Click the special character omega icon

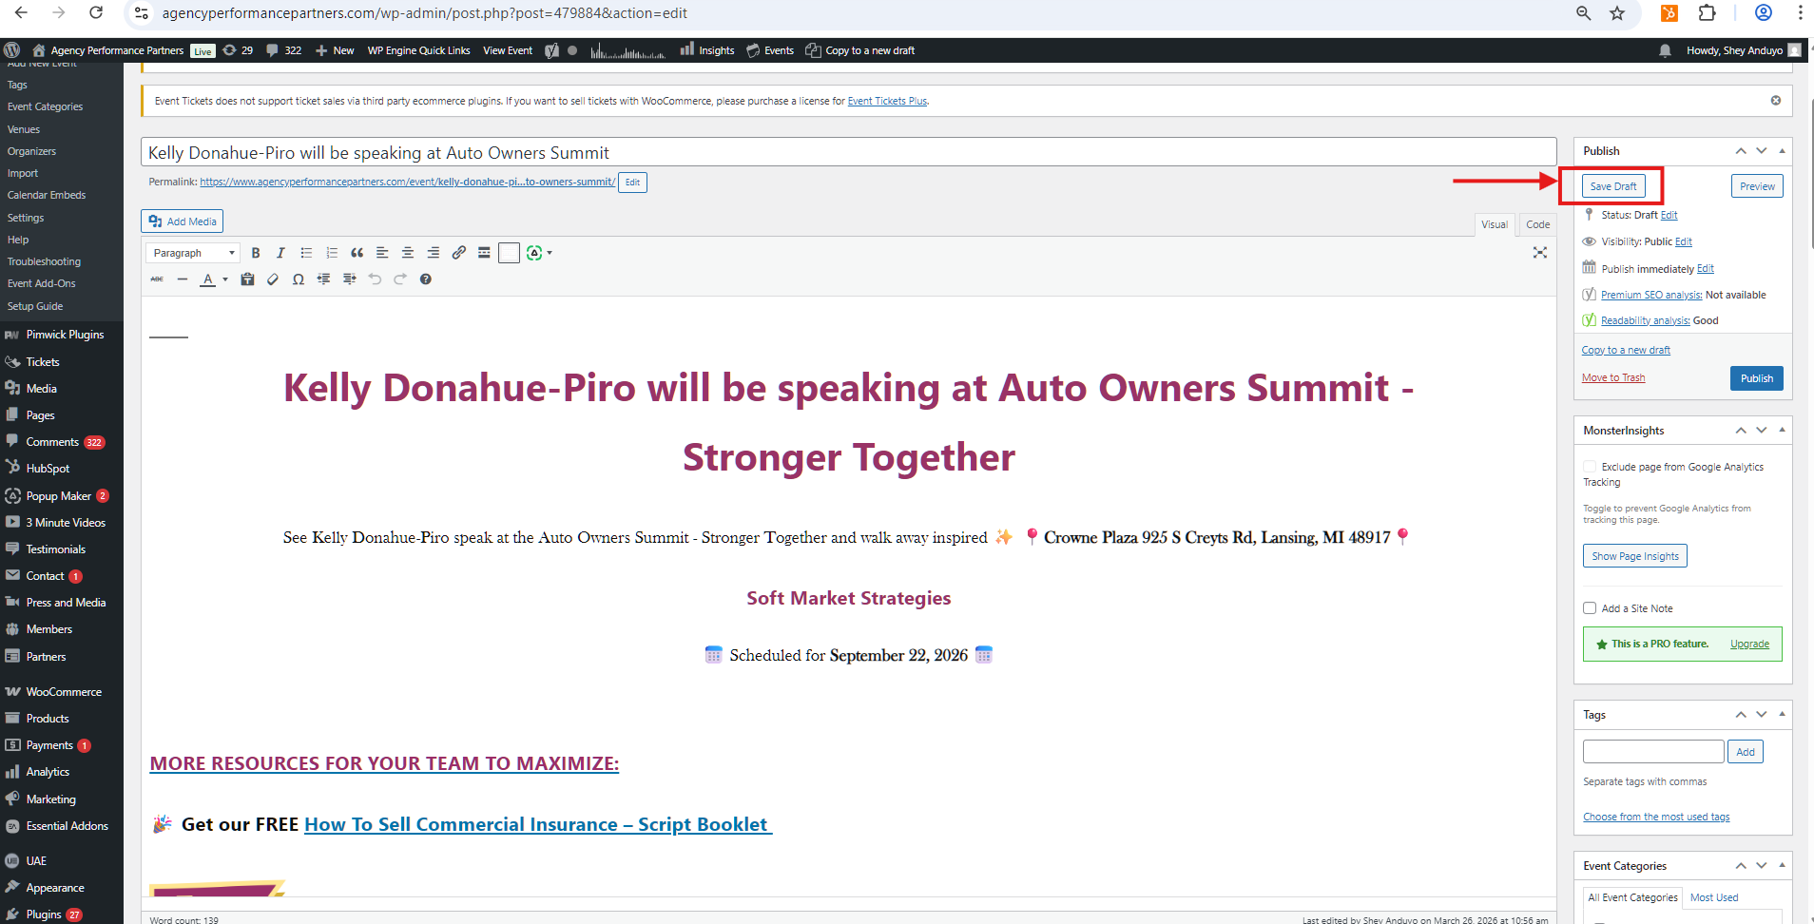coord(299,279)
